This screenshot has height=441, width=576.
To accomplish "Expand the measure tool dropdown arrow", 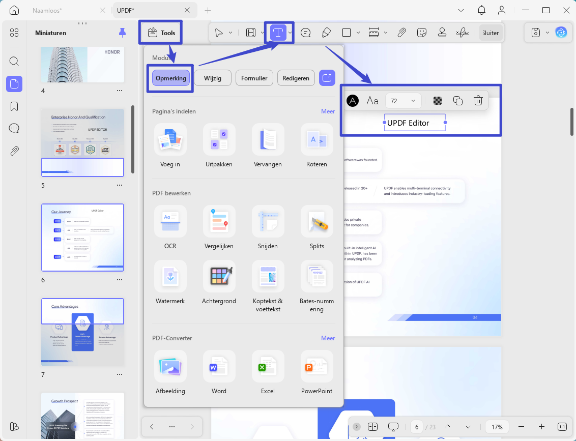I will tap(386, 33).
